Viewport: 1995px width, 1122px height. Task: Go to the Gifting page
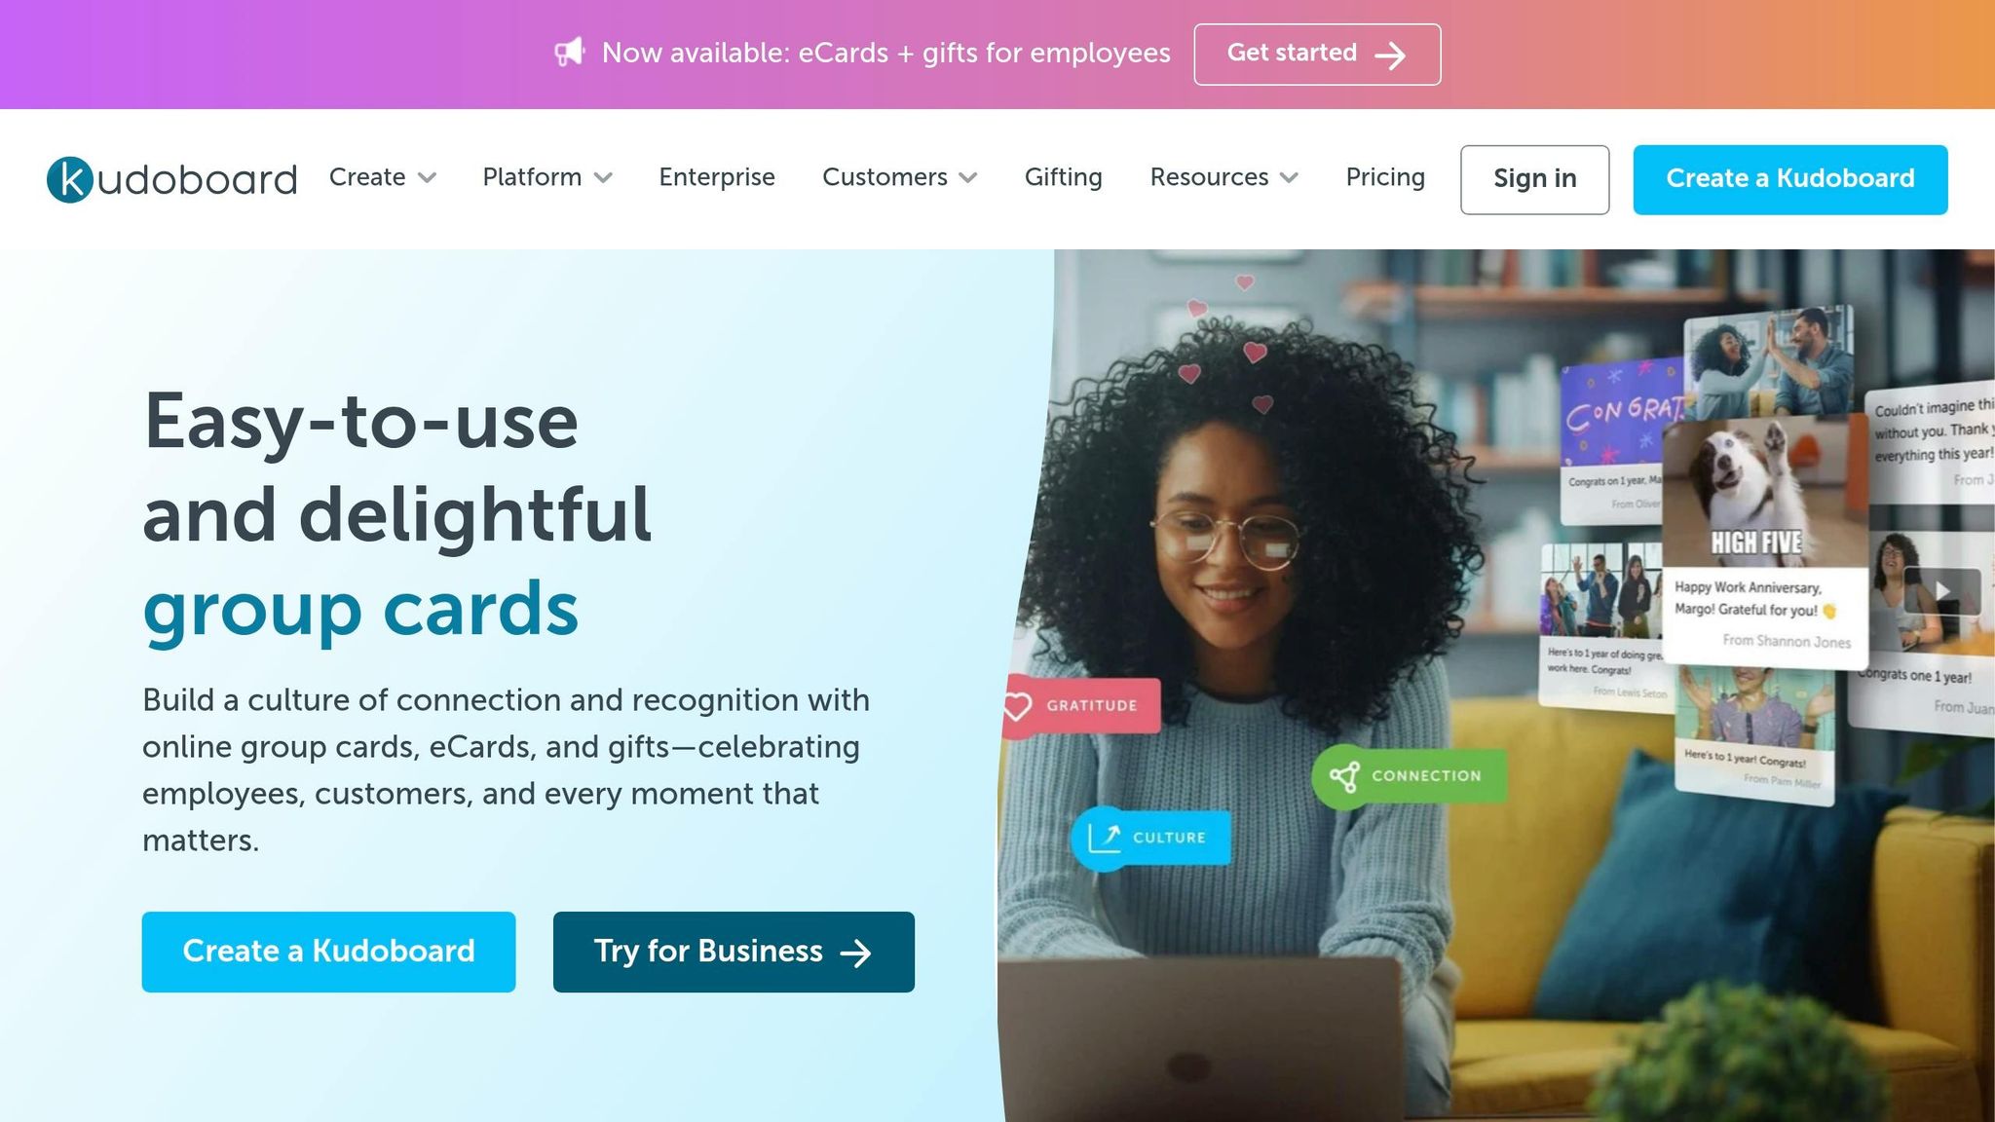tap(1064, 177)
